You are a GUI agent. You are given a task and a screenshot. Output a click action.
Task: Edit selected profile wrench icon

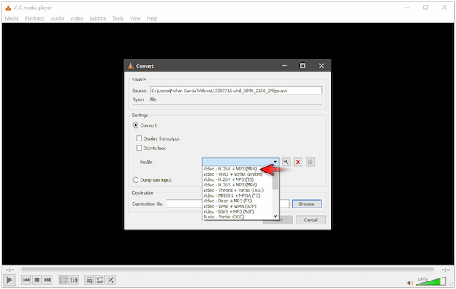287,162
